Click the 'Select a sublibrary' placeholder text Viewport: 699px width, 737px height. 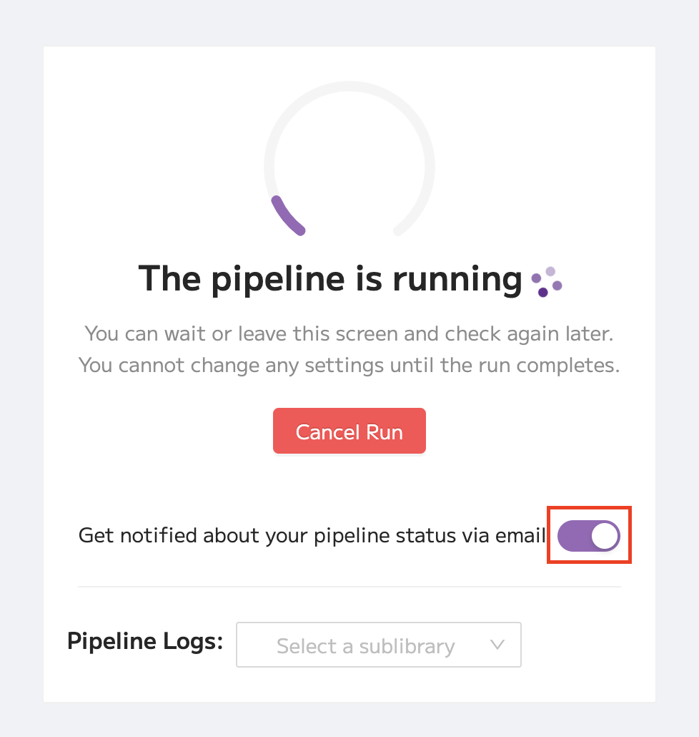click(365, 646)
